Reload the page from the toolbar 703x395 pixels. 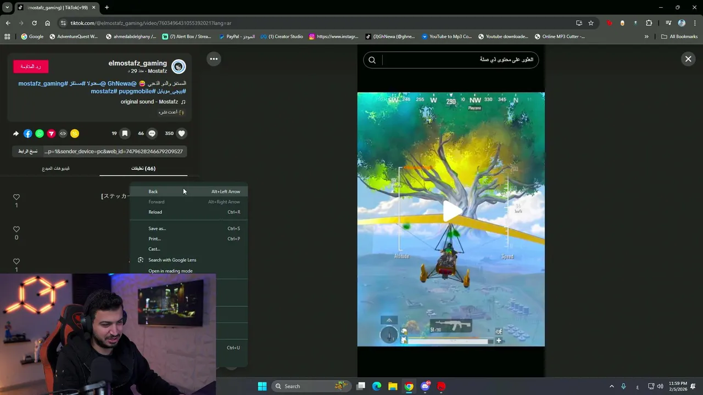[34, 23]
